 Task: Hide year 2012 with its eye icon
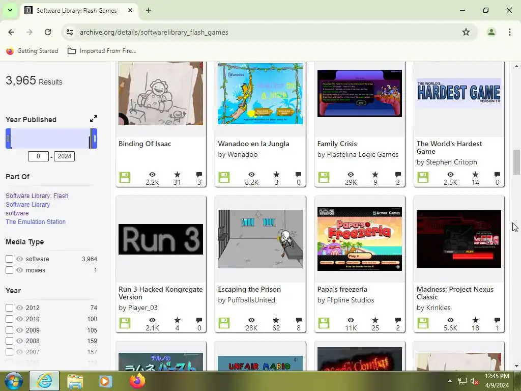click(x=20, y=308)
